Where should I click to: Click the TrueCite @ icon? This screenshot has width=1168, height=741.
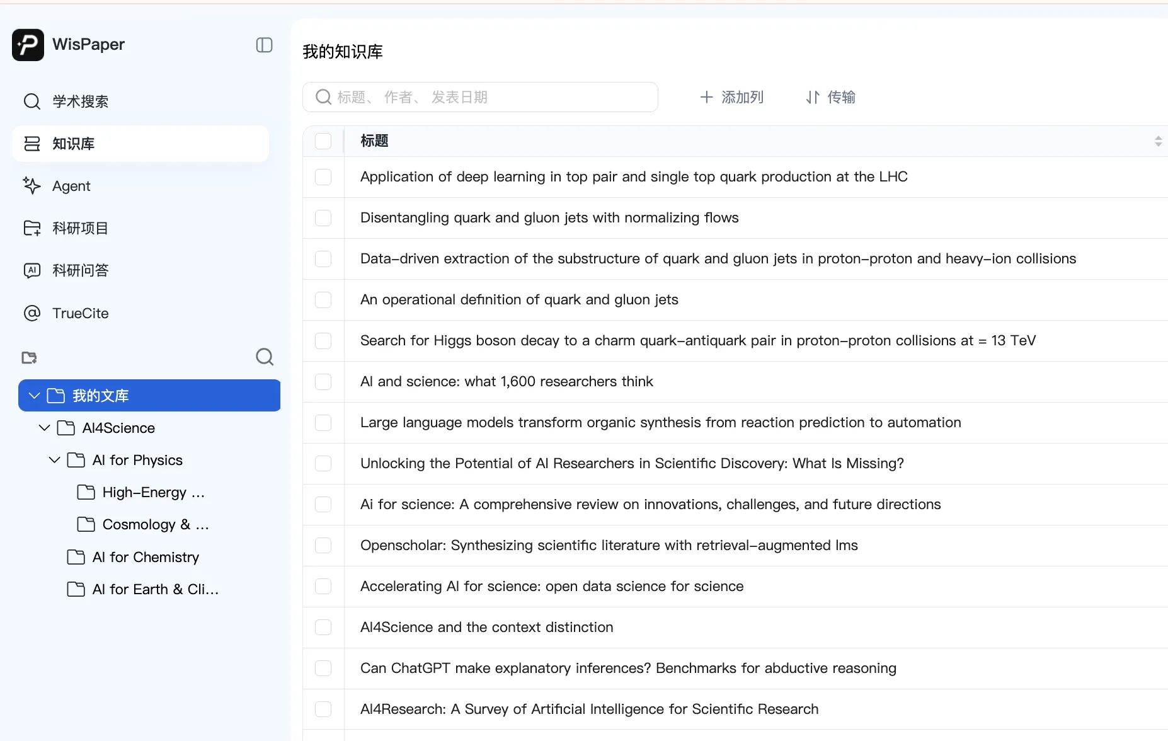[32, 313]
